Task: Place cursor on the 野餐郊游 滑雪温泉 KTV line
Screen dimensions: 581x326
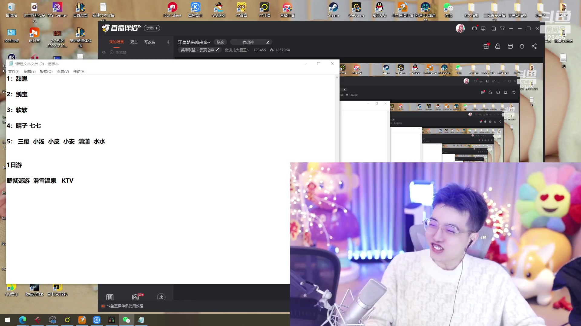Action: point(40,181)
